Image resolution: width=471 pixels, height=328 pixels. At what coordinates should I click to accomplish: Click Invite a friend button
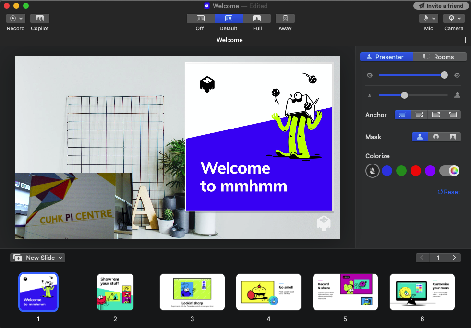(441, 6)
